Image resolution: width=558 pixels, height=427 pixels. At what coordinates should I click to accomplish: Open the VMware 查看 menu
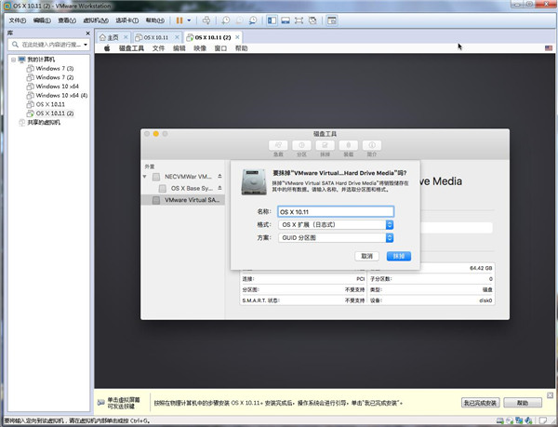point(67,20)
